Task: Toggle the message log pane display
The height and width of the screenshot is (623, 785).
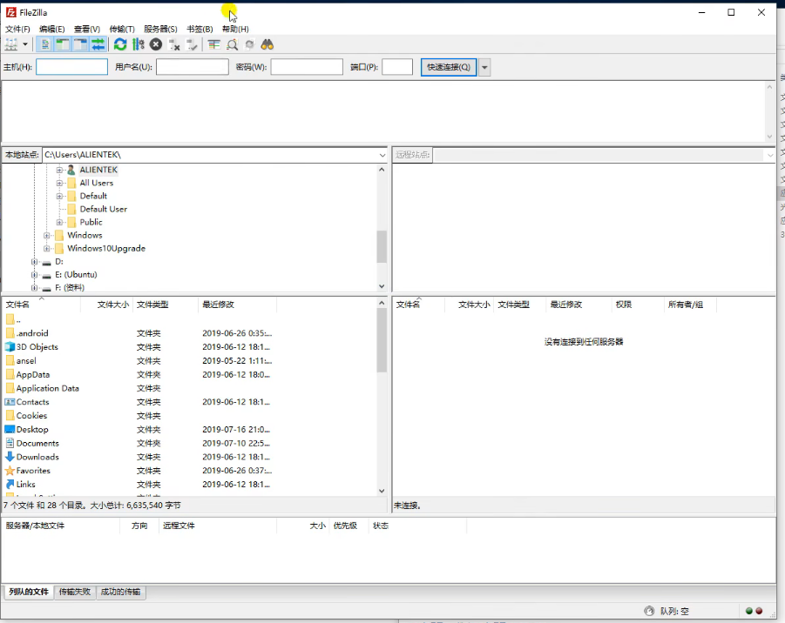Action: click(46, 44)
